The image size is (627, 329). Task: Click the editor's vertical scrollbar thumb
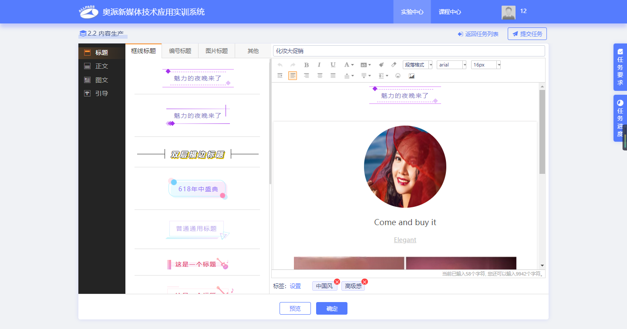click(x=542, y=132)
